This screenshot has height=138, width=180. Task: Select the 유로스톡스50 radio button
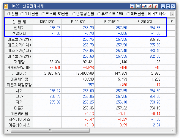(99, 14)
